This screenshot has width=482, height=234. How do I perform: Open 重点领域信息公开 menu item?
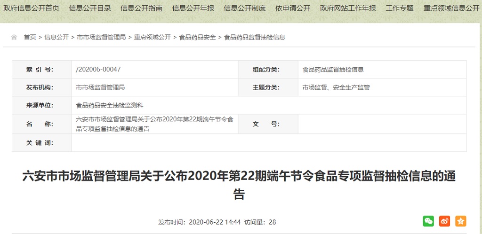tap(451, 8)
